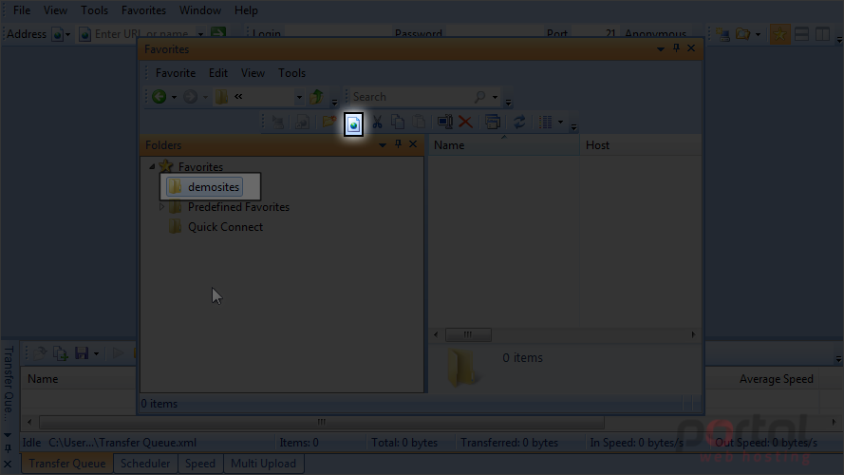Select the Transfer Queue tab
This screenshot has width=844, height=475.
click(x=67, y=464)
